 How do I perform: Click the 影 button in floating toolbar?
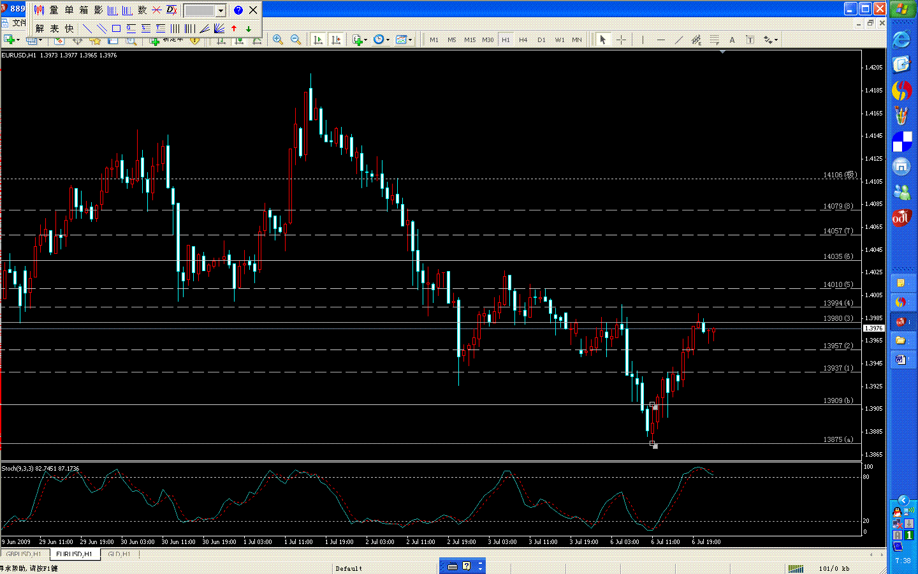(x=98, y=10)
